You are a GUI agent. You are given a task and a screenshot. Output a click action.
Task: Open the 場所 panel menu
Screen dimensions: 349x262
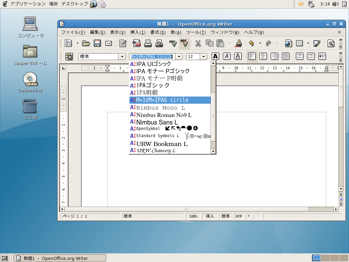[54, 4]
